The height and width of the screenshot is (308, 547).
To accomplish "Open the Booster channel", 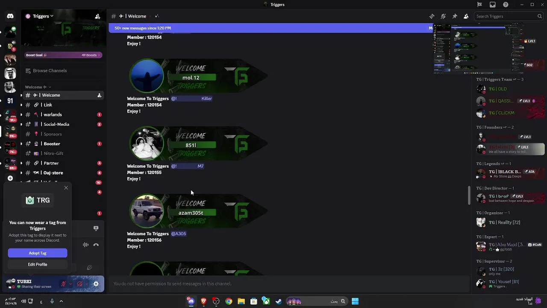I will (x=62, y=144).
